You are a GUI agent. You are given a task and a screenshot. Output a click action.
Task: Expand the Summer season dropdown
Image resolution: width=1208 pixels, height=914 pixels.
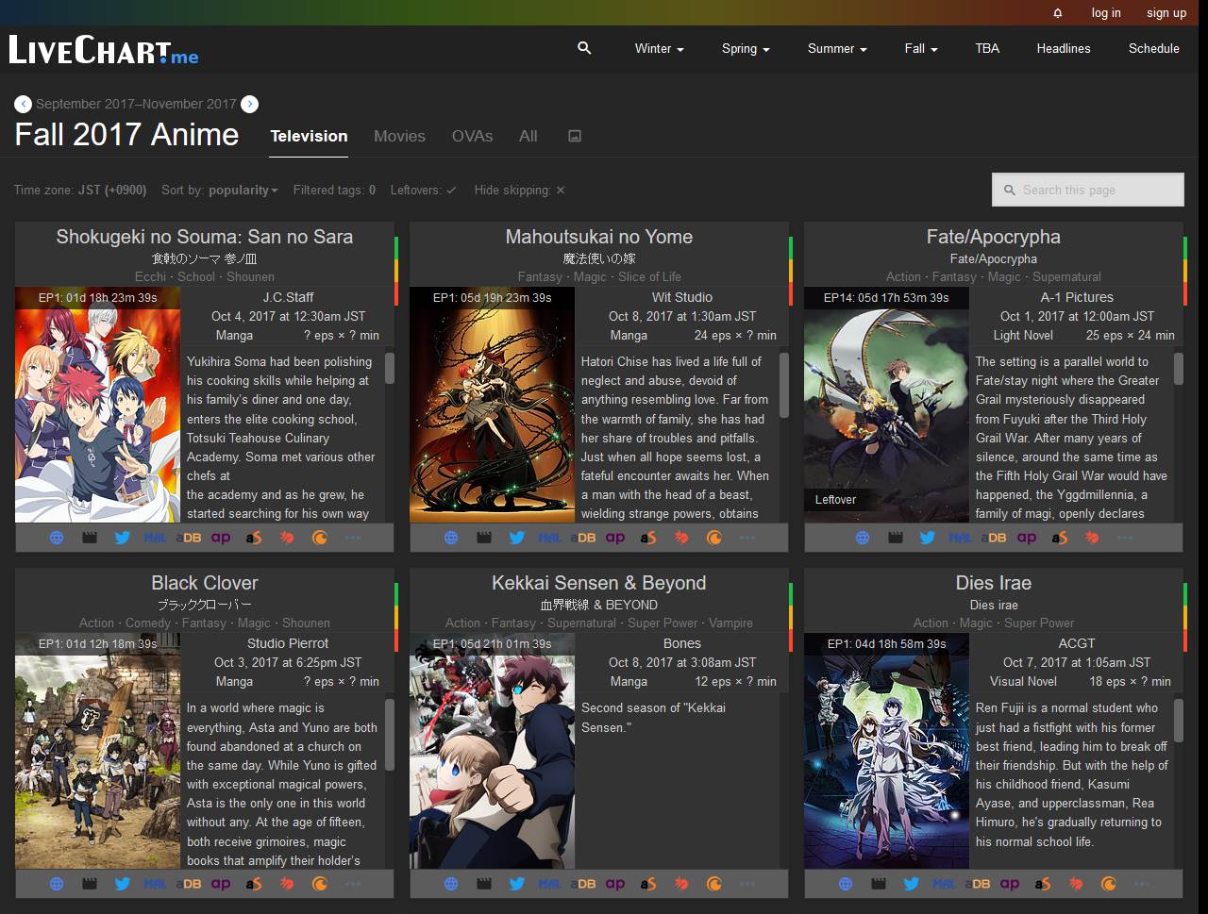coord(837,48)
